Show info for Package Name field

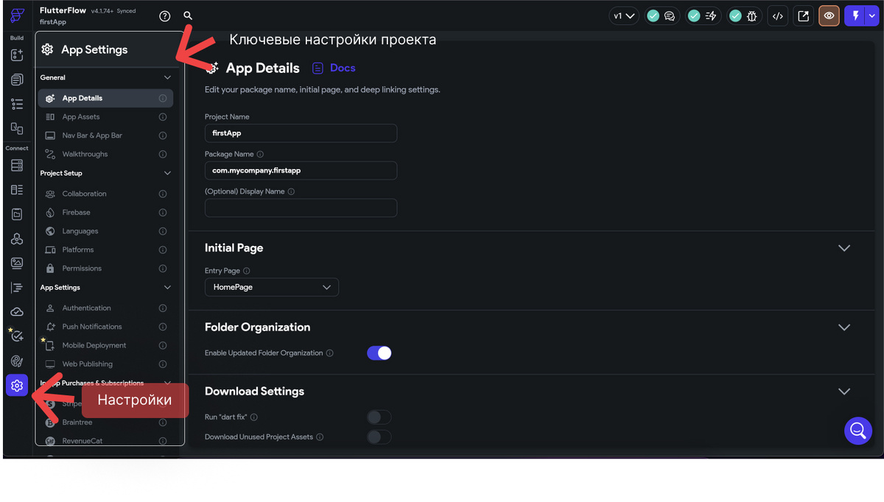point(260,155)
